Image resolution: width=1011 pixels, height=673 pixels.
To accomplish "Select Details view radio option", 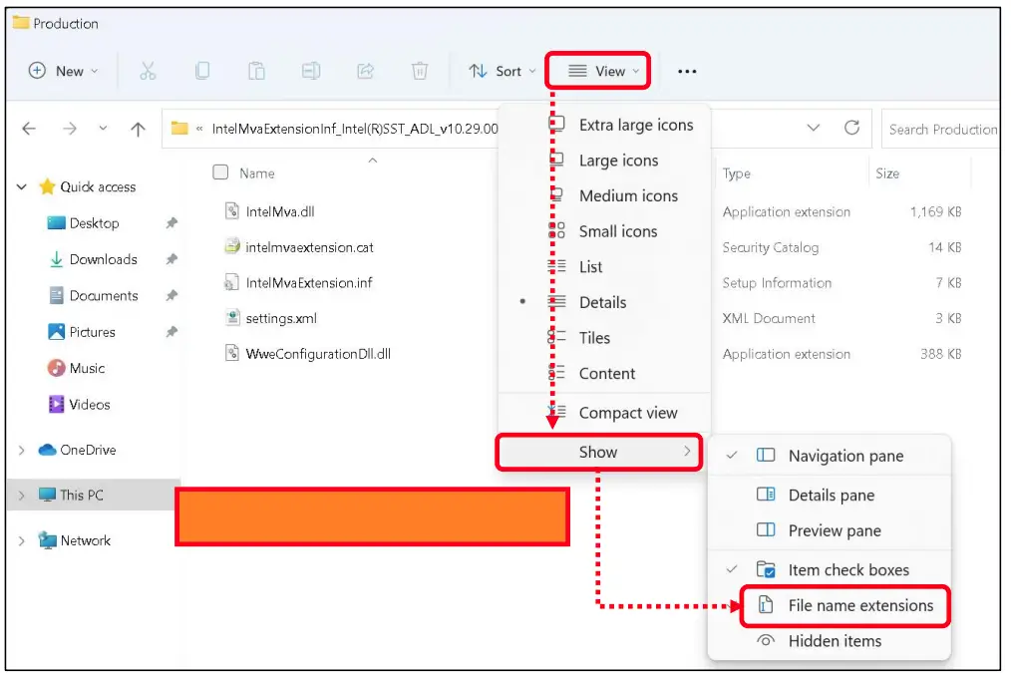I will pyautogui.click(x=604, y=302).
